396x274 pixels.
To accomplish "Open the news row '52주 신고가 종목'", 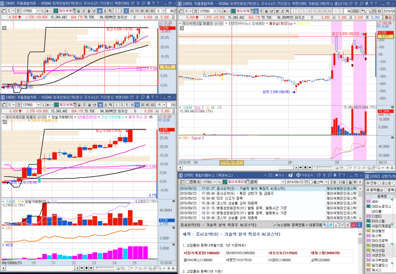I will (268, 198).
